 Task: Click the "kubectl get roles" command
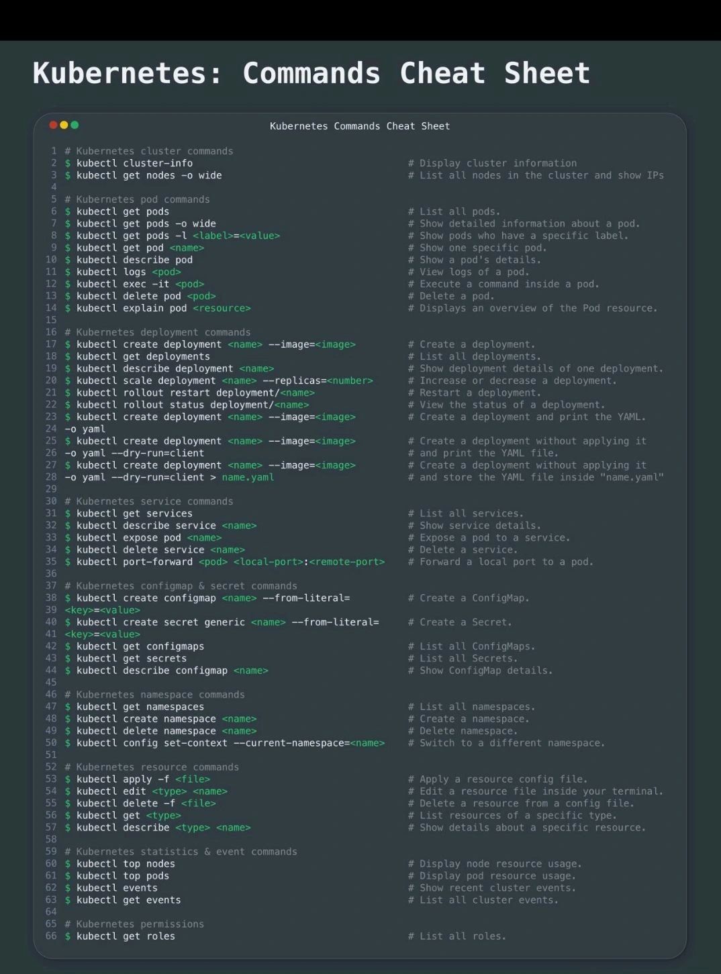126,936
